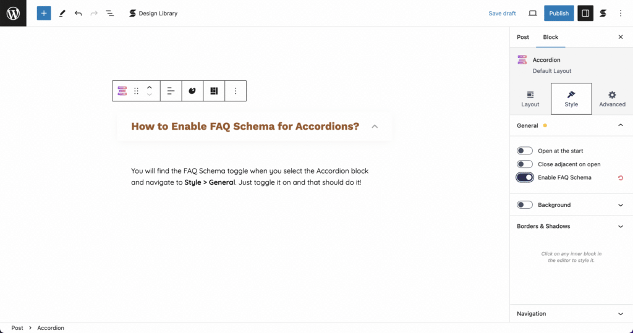Click the undo arrow in top toolbar
The width and height of the screenshot is (633, 333).
tap(79, 14)
